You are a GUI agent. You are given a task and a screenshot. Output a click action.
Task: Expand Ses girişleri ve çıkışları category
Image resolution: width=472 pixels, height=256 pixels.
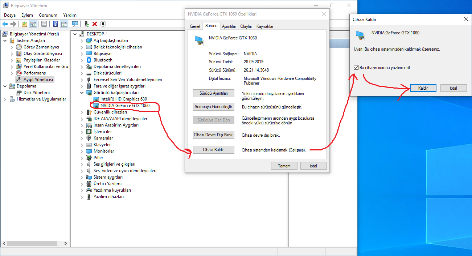pos(82,164)
